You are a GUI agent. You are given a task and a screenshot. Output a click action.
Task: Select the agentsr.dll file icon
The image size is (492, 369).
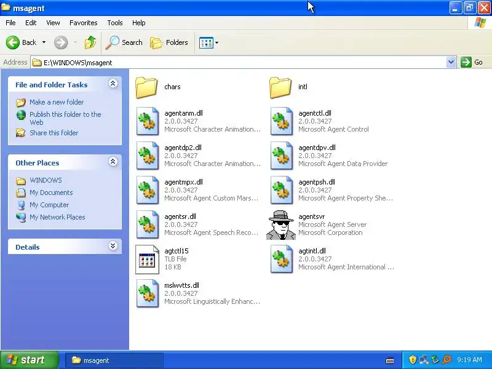pos(148,224)
